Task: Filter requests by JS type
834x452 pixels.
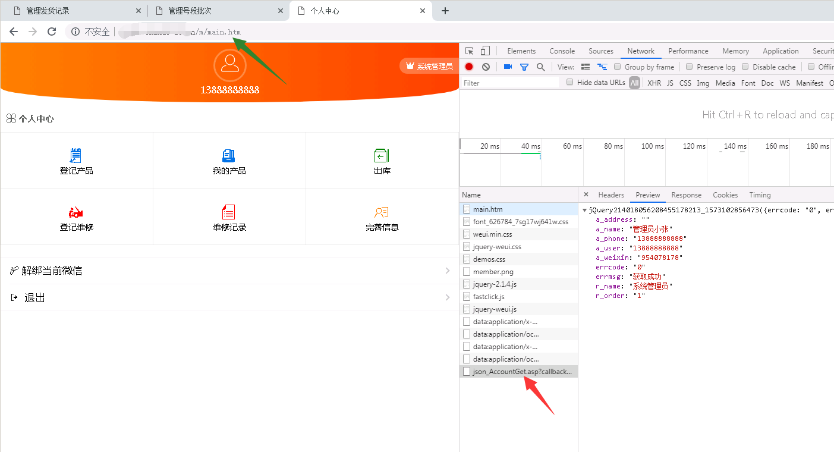Action: pos(670,83)
